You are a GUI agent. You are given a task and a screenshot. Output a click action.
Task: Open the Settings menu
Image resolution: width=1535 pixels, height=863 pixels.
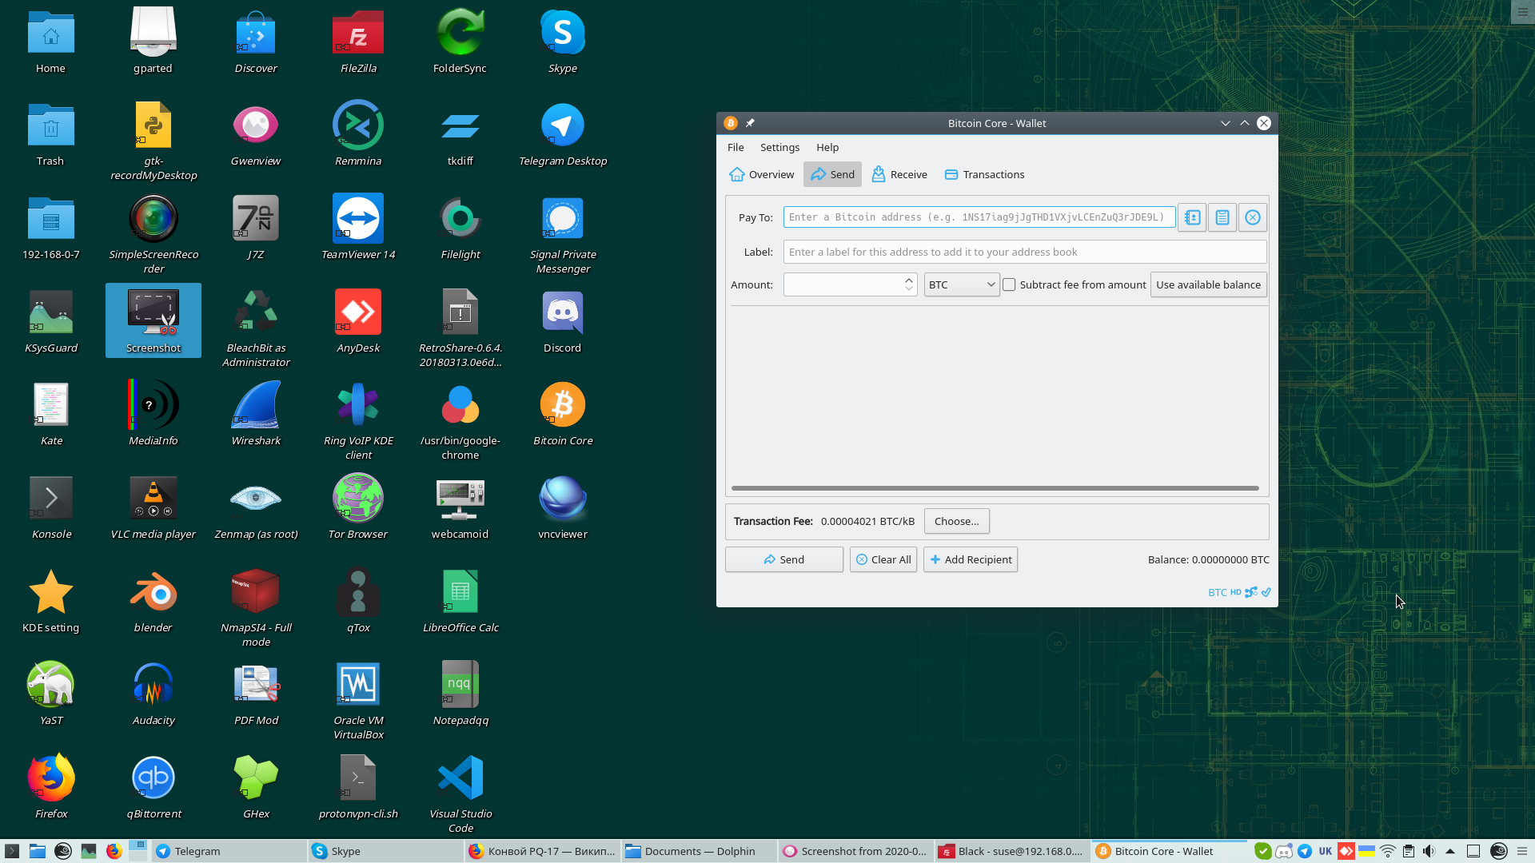(779, 147)
